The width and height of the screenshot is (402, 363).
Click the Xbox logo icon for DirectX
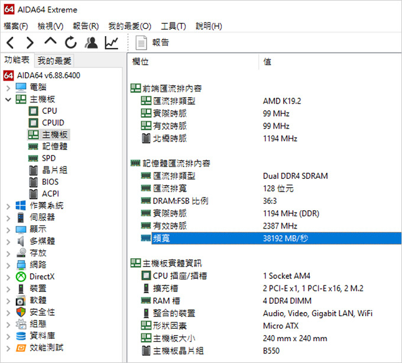21,277
